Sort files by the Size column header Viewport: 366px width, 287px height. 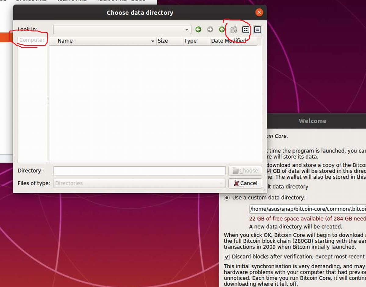click(x=170, y=41)
